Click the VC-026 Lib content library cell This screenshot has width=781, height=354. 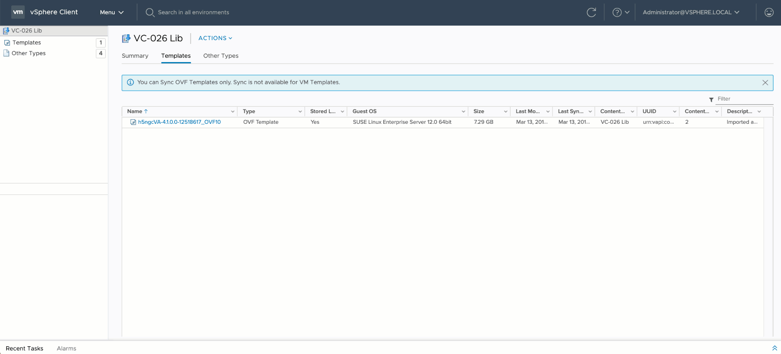pos(615,122)
